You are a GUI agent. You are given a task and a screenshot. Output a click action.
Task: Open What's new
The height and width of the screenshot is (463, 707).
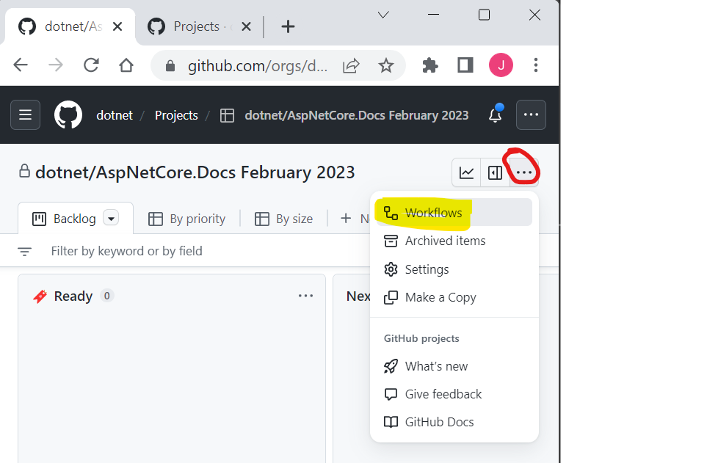454,366
